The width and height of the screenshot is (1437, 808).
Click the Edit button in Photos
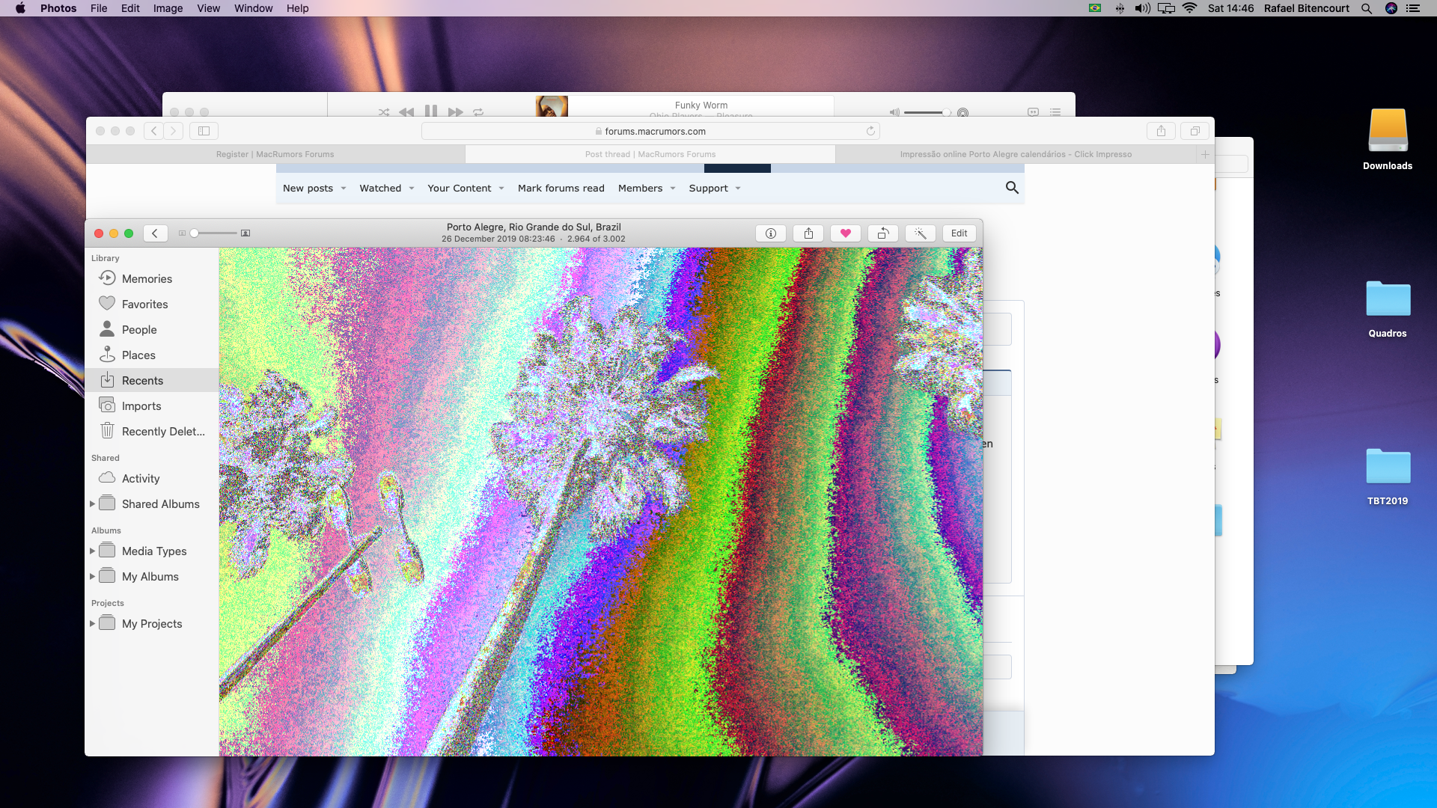(959, 233)
